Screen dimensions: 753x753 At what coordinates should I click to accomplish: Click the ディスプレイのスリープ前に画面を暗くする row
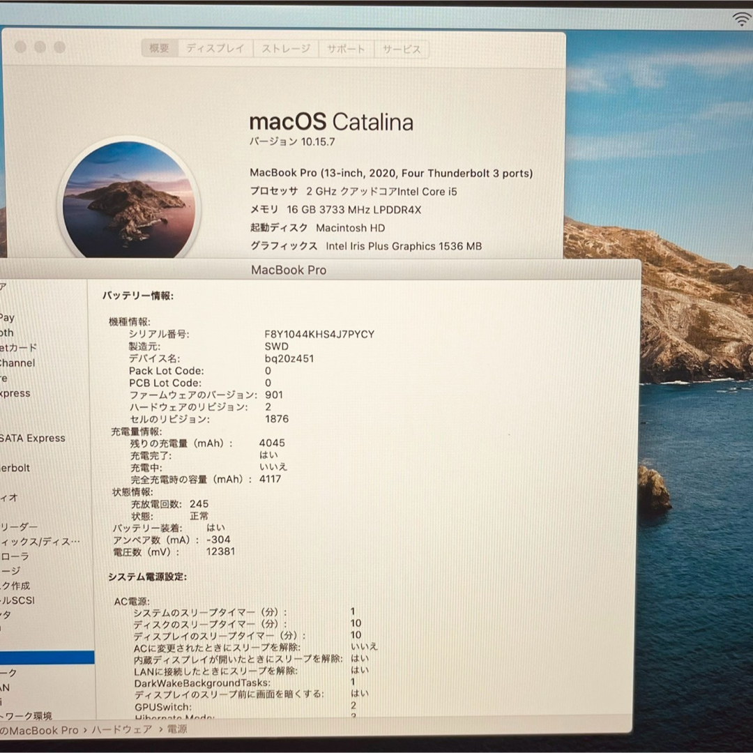click(x=252, y=694)
